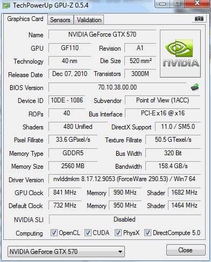Image resolution: width=211 pixels, height=262 pixels.
Task: Close the window with the red X
Action: coord(197,3)
